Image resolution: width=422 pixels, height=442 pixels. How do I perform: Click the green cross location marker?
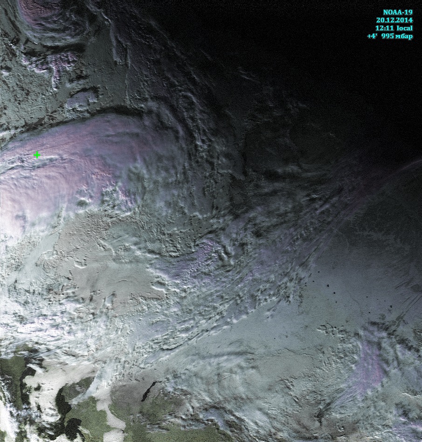click(x=37, y=155)
